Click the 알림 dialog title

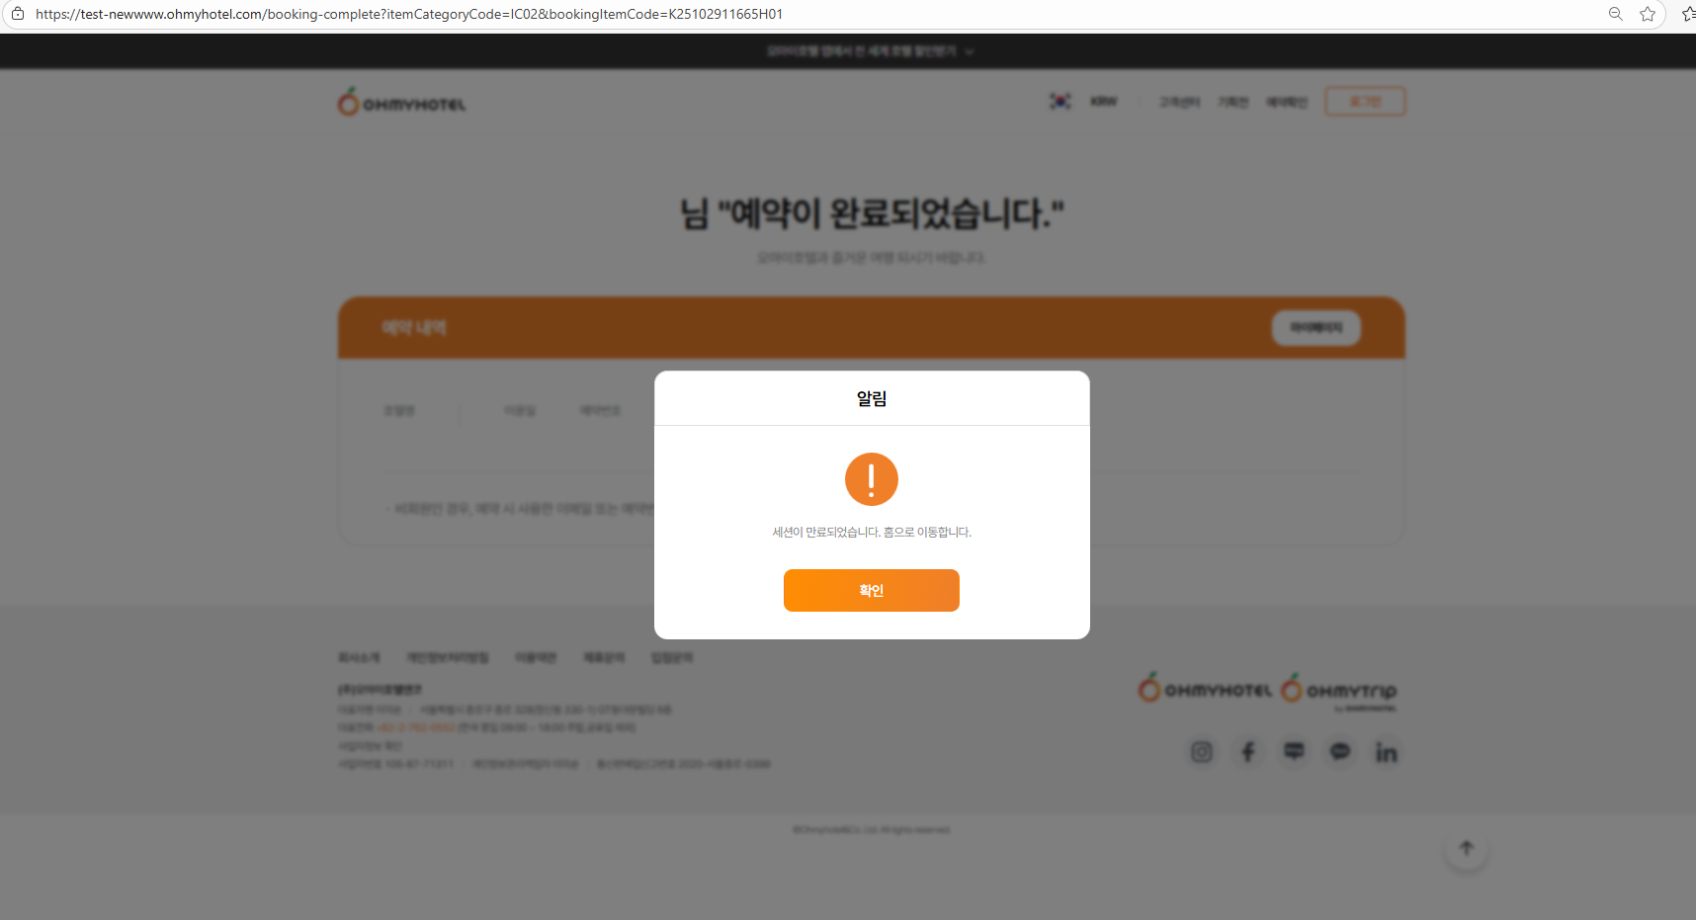[871, 398]
